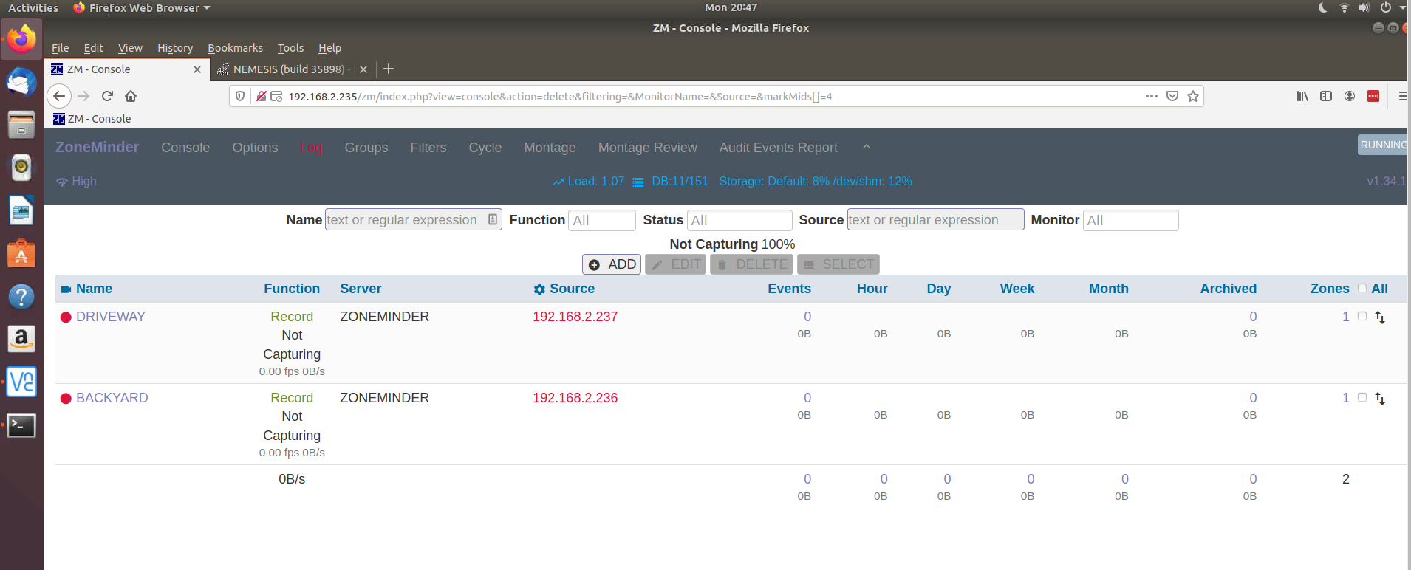Open the 192.168.2.237 source link
Image resolution: width=1411 pixels, height=570 pixels.
(x=575, y=317)
